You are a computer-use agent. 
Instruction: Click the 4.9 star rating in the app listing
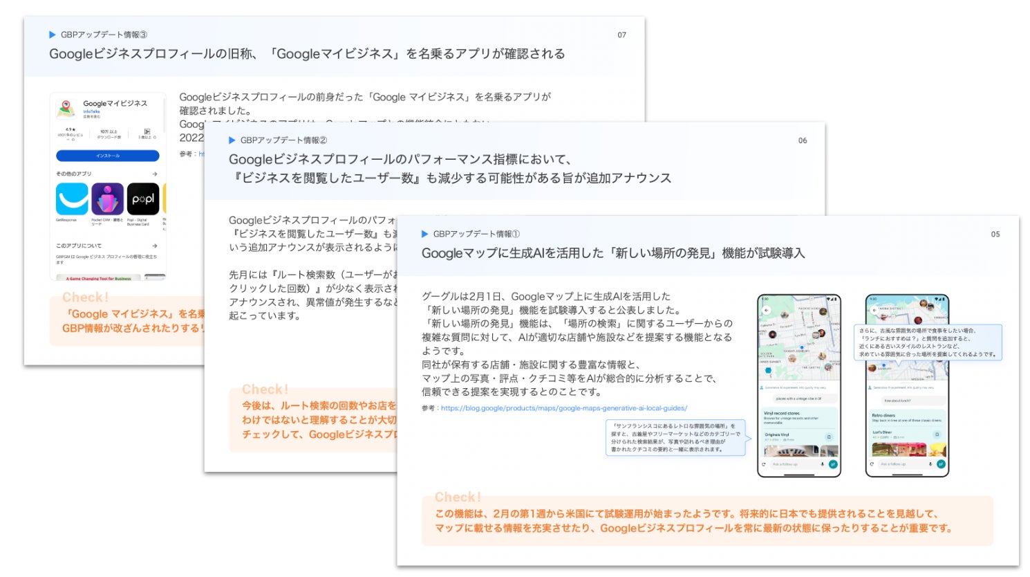click(70, 129)
